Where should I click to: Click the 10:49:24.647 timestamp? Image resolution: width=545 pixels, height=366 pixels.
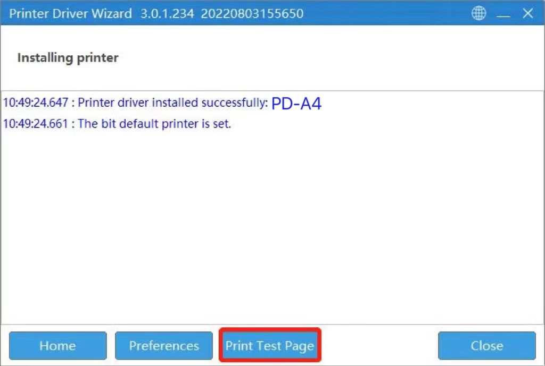36,103
